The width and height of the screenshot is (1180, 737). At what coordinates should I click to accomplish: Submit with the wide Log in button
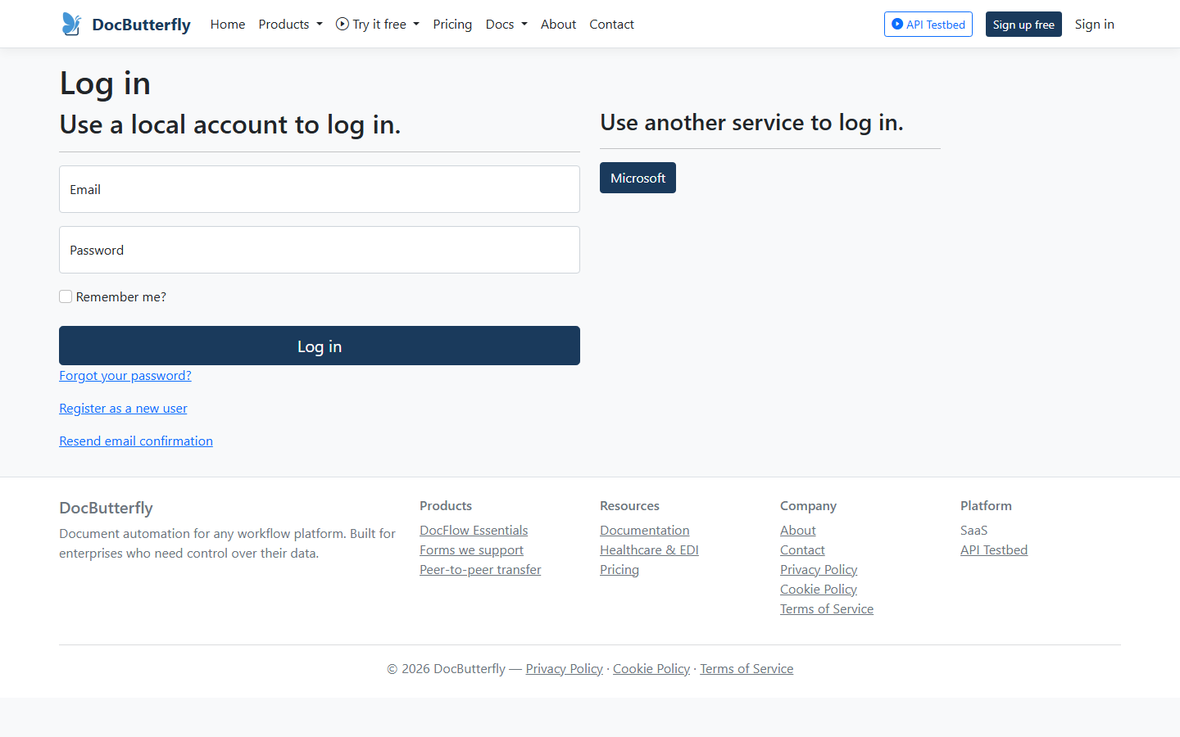[x=320, y=346]
